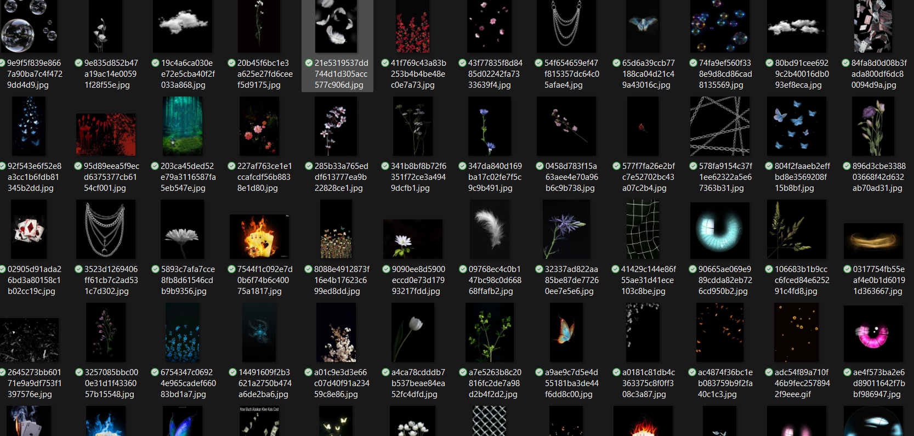The image size is (914, 436).
Task: Select playing cards thumbnail 02905d91ada2
Action: coord(29,229)
